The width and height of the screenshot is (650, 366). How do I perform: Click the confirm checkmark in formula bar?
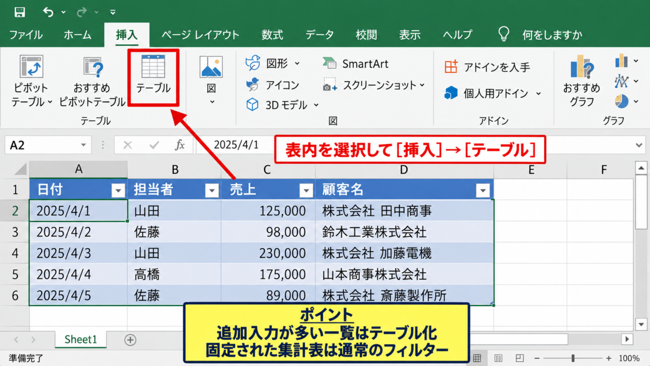[154, 145]
